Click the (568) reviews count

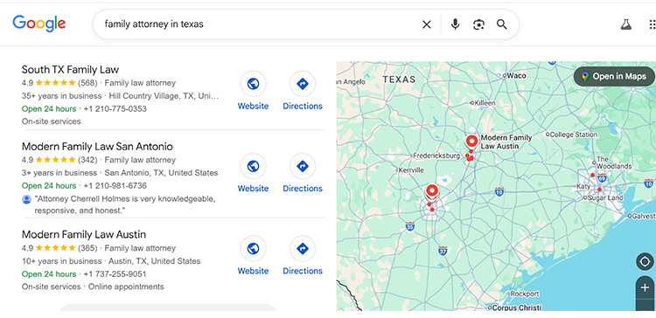pyautogui.click(x=87, y=83)
